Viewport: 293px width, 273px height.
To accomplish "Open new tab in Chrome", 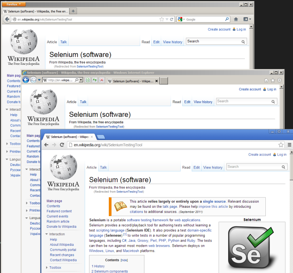I will [101, 137].
